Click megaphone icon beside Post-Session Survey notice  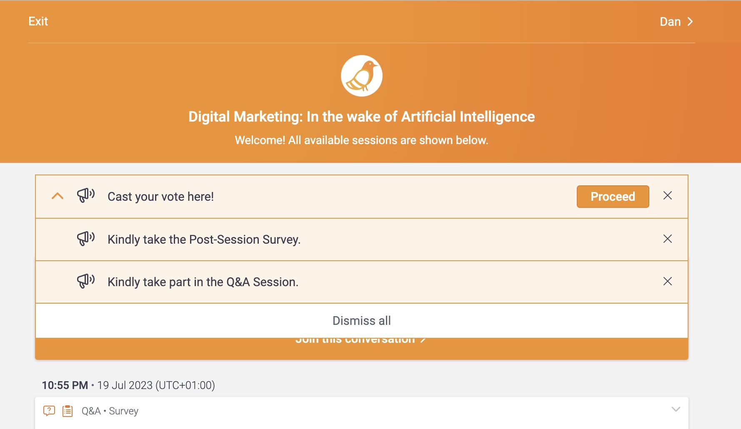tap(86, 238)
